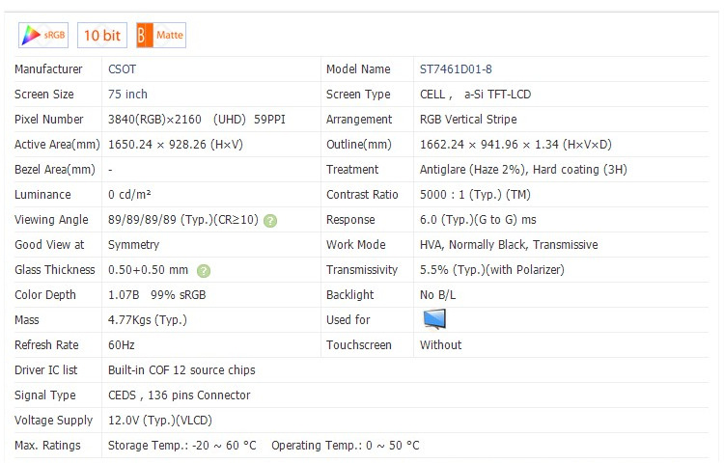The height and width of the screenshot is (463, 724).
Task: Click the Bezel Area(mm) label cell
Action: (x=55, y=170)
